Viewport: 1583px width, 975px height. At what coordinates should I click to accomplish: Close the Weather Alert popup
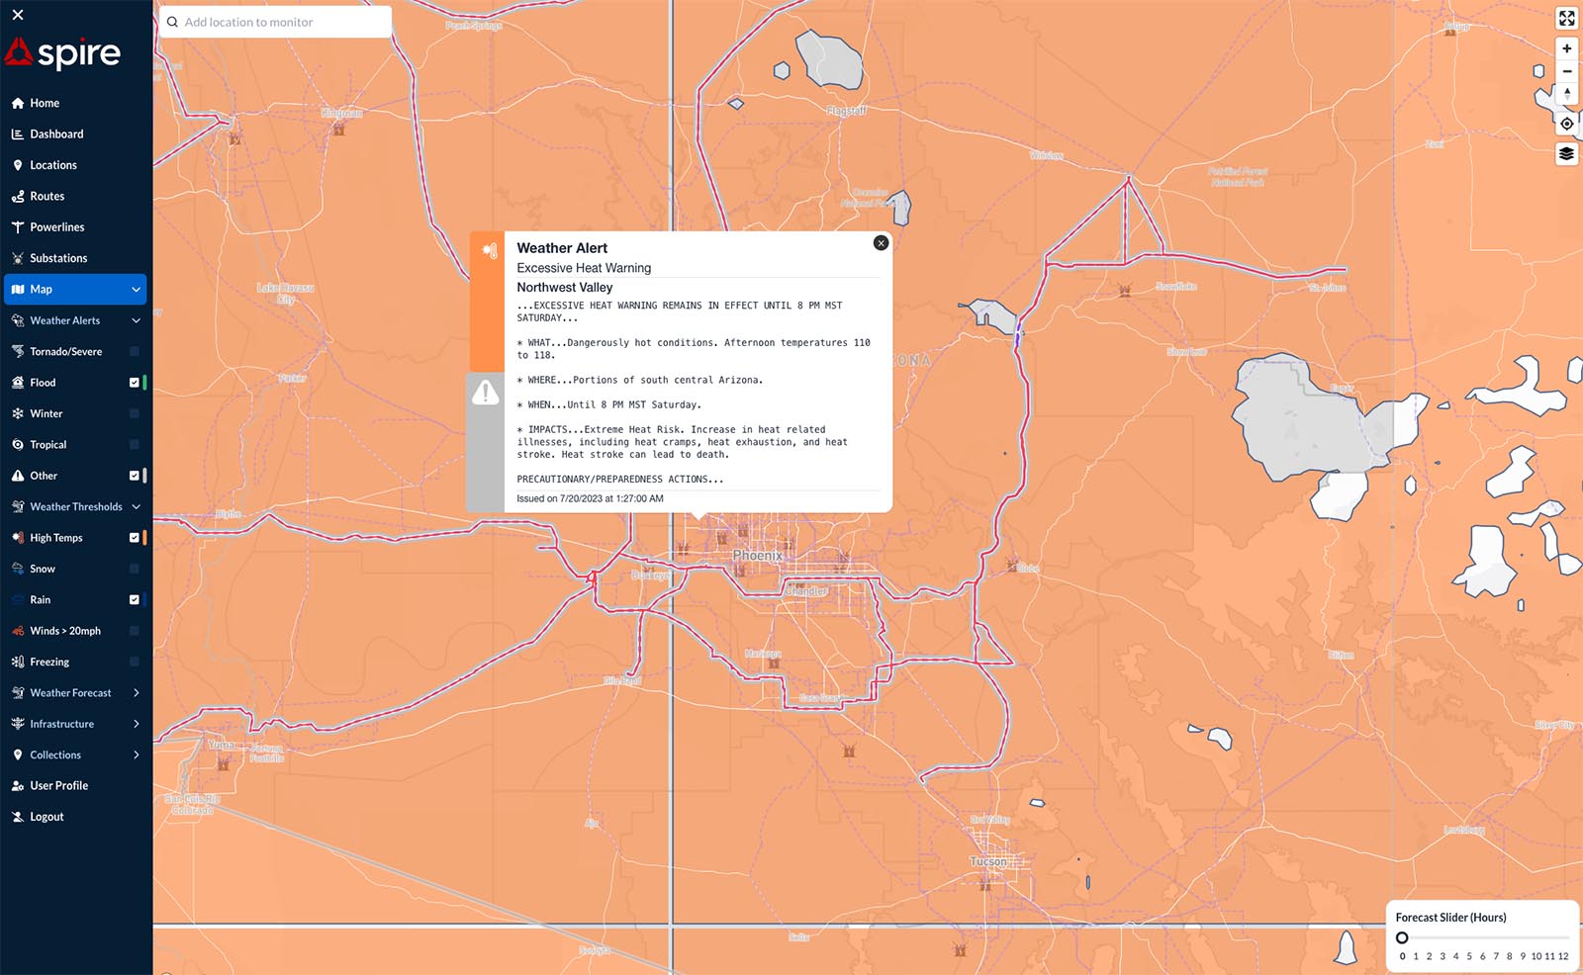tap(881, 243)
